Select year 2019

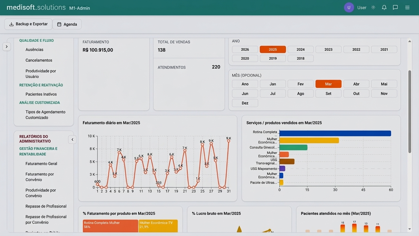273,58
